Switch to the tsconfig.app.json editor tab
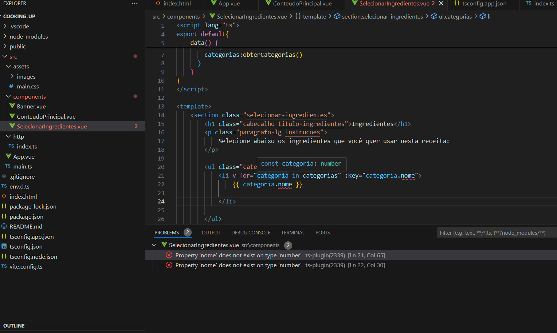 [x=484, y=3]
